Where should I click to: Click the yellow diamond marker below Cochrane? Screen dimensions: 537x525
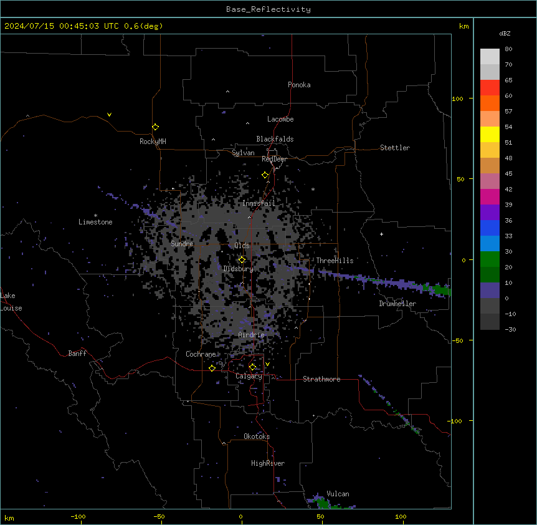pos(212,368)
